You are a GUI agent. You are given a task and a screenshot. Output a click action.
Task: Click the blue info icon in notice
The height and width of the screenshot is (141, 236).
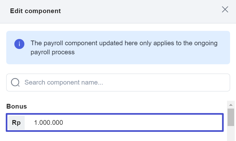pos(19,44)
